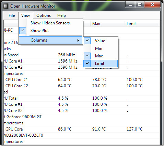The width and height of the screenshot is (164, 146).
Task: Select the CPU Core #1 temperature row
Action: tap(81, 80)
